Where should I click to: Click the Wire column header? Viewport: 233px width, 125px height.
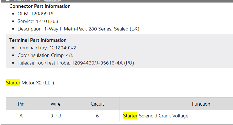[x=55, y=104]
